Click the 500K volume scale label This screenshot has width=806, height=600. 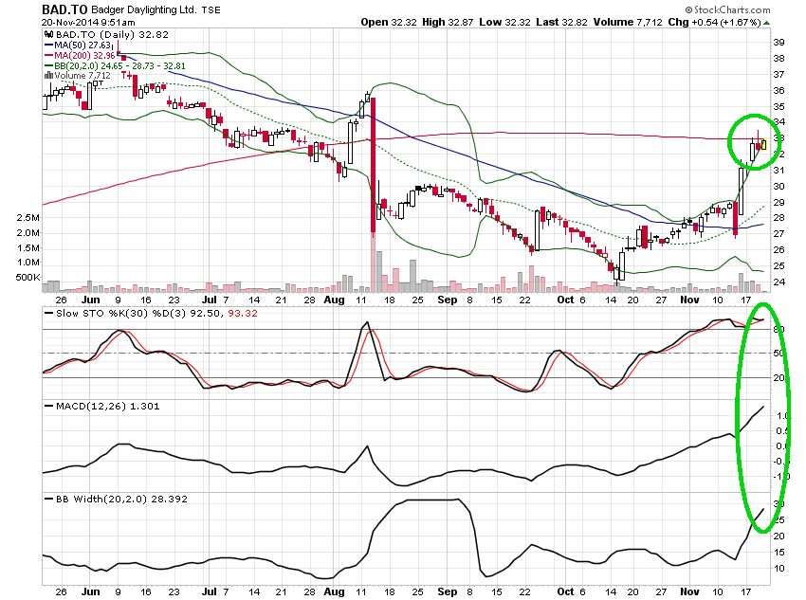[x=27, y=278]
